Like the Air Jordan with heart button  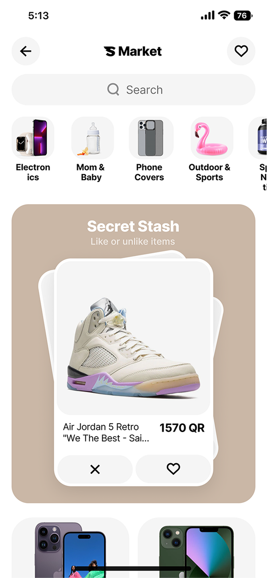(173, 469)
